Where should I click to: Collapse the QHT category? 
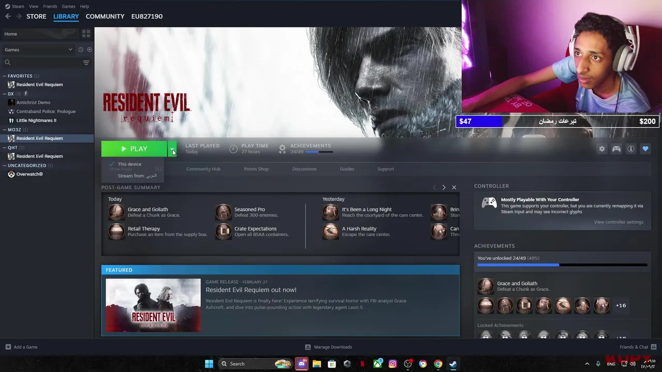pyautogui.click(x=5, y=148)
